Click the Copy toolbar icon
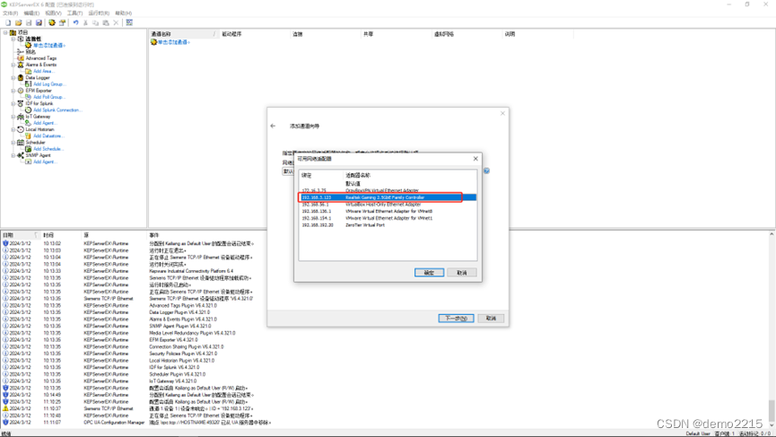 (x=95, y=22)
